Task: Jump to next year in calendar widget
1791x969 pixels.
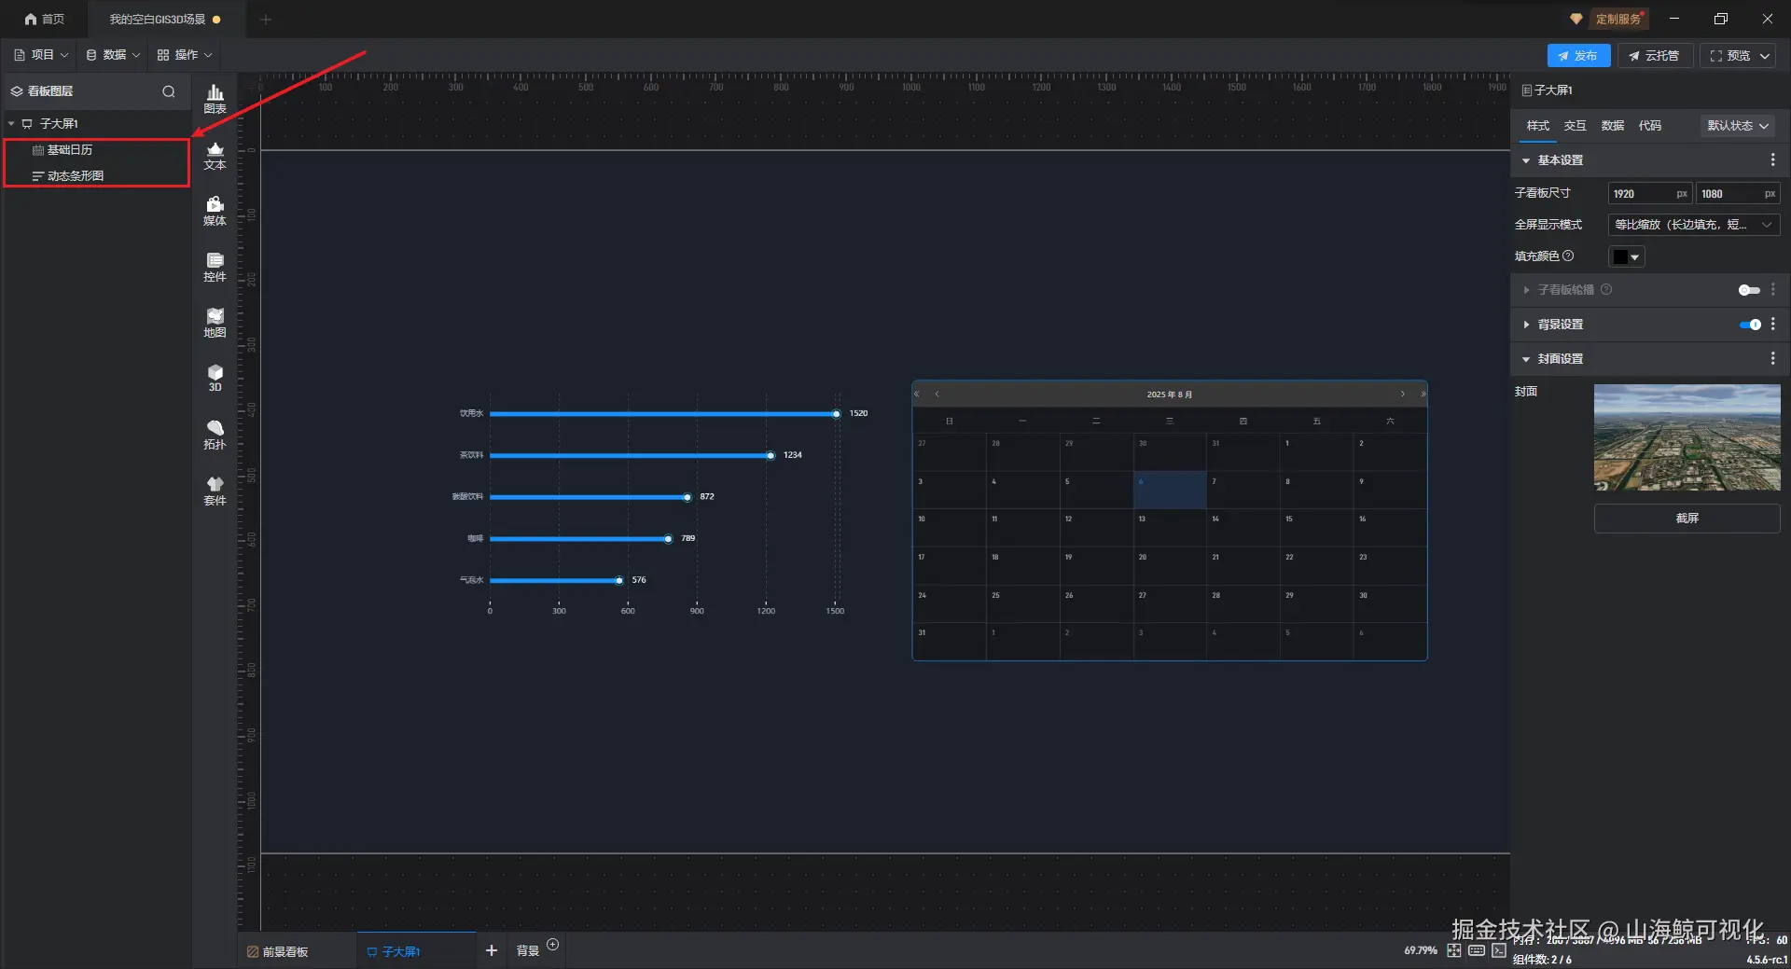Action: point(1423,395)
